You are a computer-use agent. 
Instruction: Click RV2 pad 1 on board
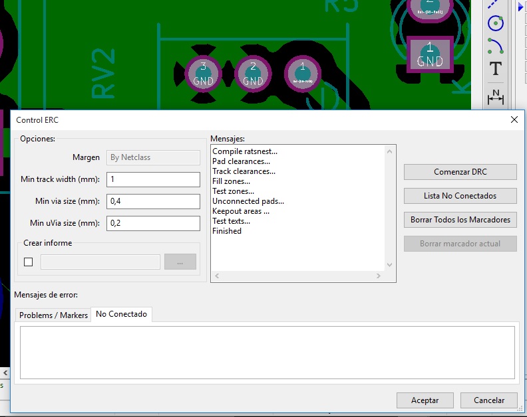click(303, 74)
